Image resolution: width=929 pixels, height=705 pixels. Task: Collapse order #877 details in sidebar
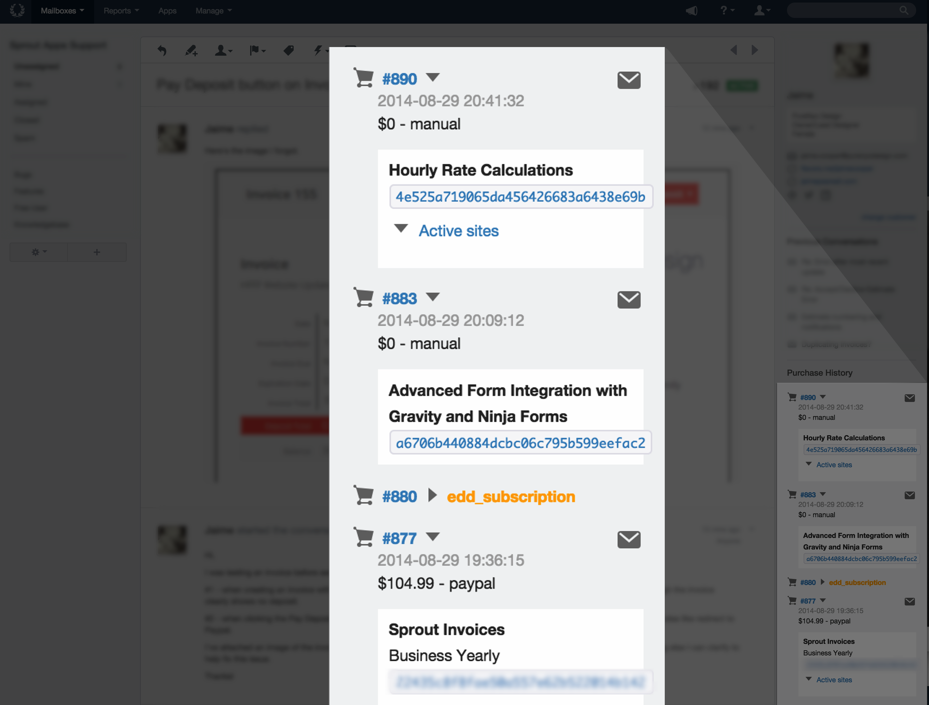point(823,600)
